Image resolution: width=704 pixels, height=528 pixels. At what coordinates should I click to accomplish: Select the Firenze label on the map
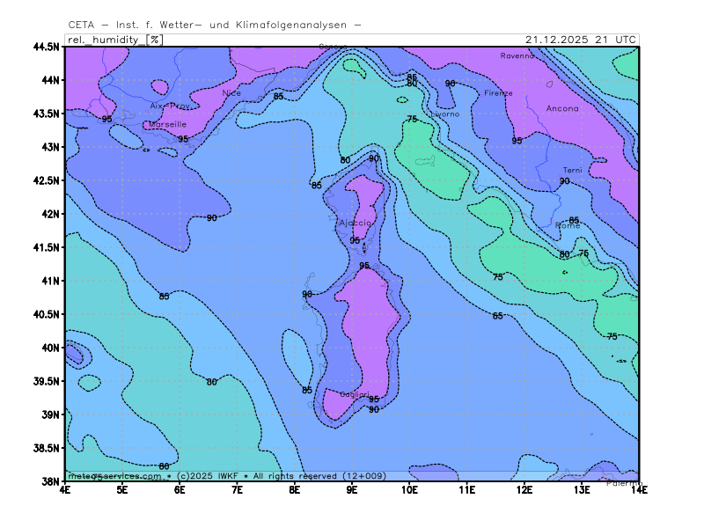498,92
